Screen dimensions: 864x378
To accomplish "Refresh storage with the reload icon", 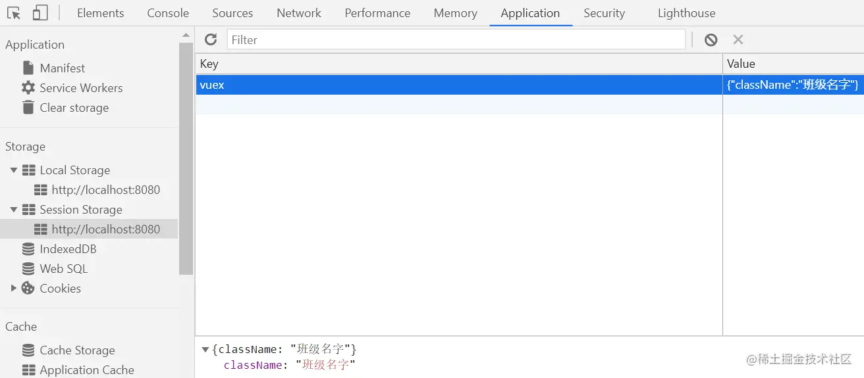I will 211,39.
